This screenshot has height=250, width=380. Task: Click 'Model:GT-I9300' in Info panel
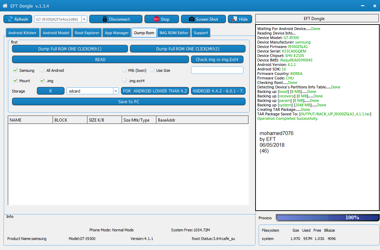82,239
